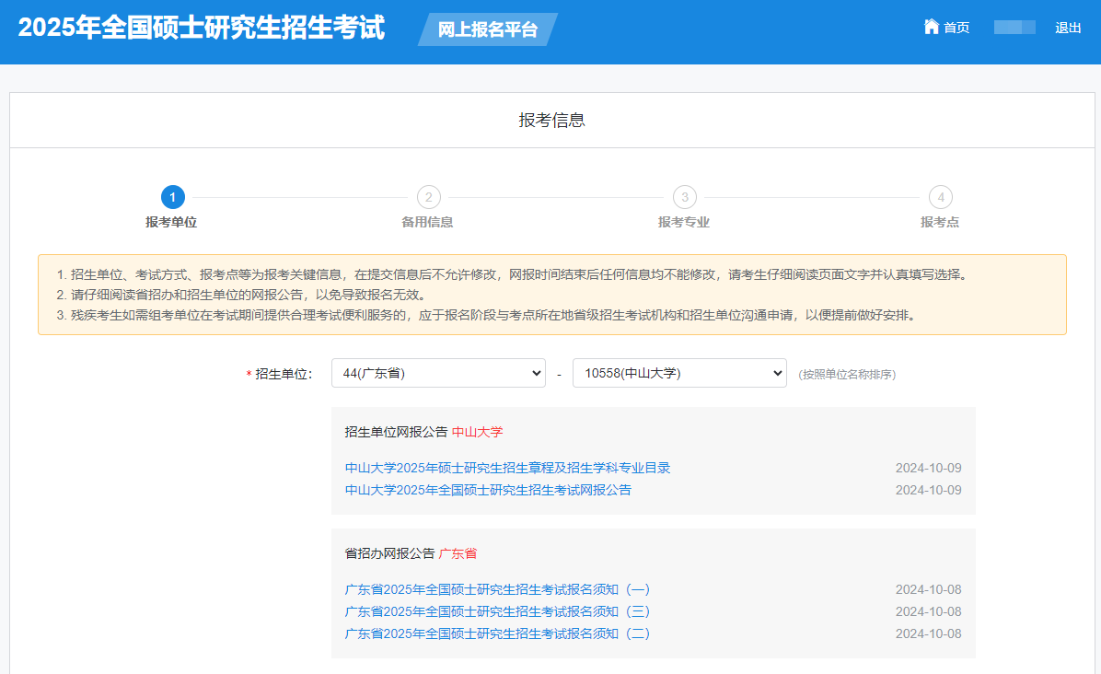1101x674 pixels.
Task: Click the home icon beside 首页
Action: pyautogui.click(x=931, y=27)
